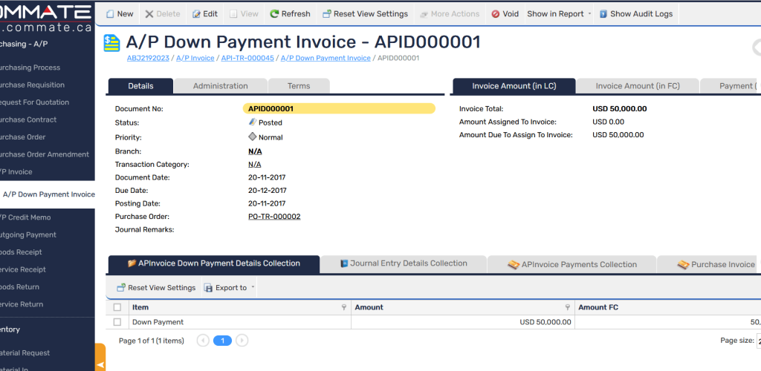Open the Purchase Invoice tab
Image resolution: width=761 pixels, height=371 pixels.
pos(709,264)
